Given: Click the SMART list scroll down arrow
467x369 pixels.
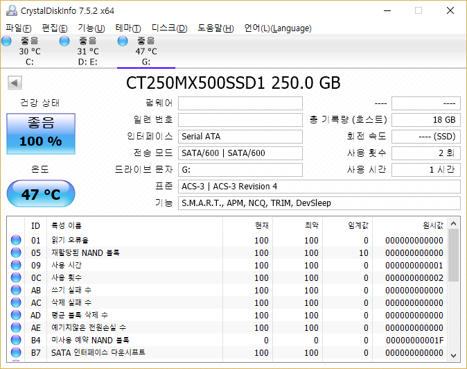Looking at the screenshot, I should tap(454, 356).
